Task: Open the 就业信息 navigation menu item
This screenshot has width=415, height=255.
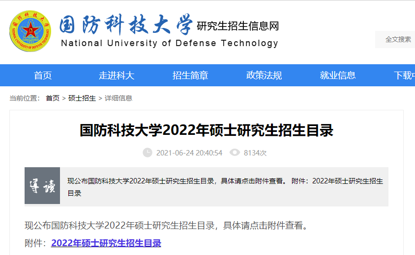Action: click(x=338, y=76)
